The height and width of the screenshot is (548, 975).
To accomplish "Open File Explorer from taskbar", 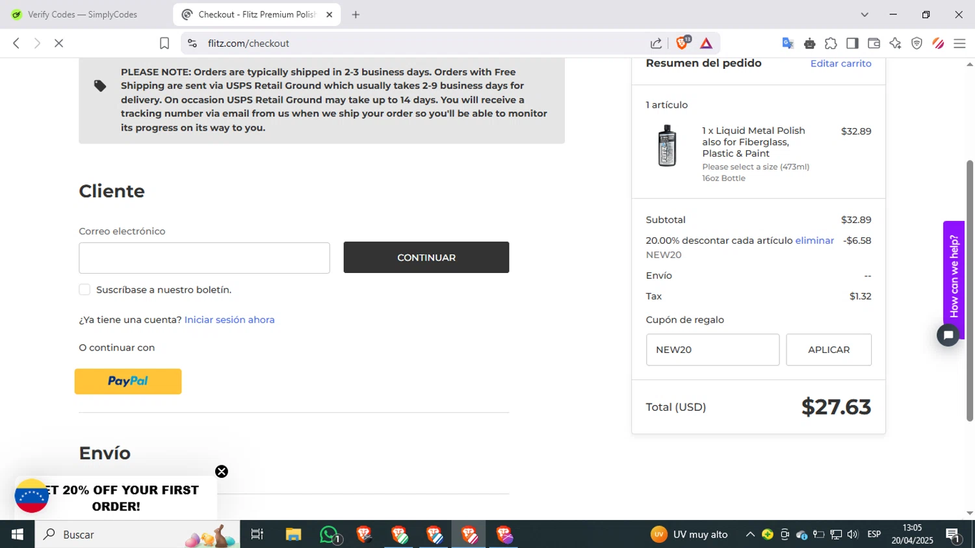I will click(293, 534).
